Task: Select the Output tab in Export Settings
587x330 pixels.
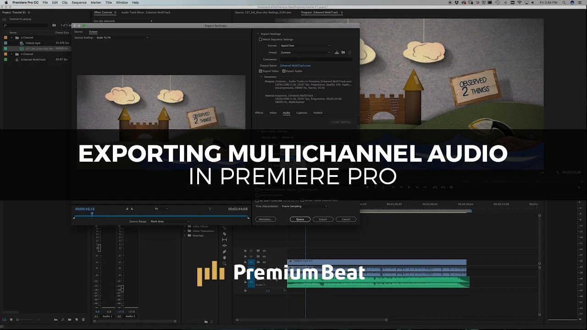Action: click(93, 32)
